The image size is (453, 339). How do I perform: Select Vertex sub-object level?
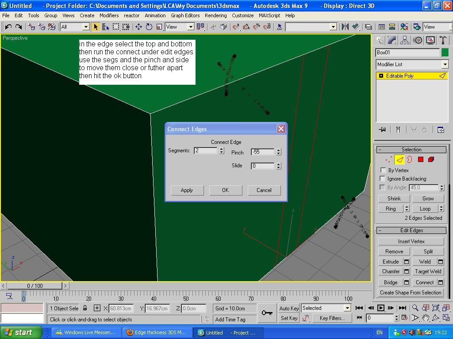[x=388, y=159]
